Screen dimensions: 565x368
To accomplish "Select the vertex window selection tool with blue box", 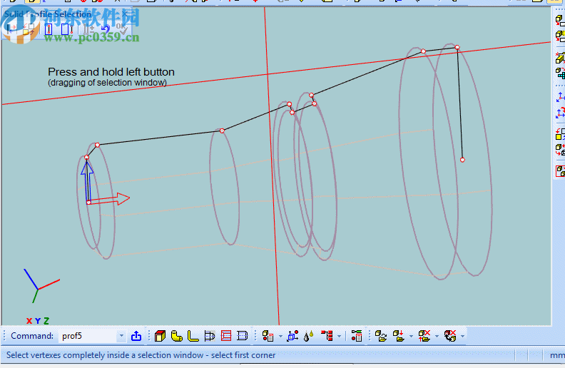I will click(x=49, y=29).
